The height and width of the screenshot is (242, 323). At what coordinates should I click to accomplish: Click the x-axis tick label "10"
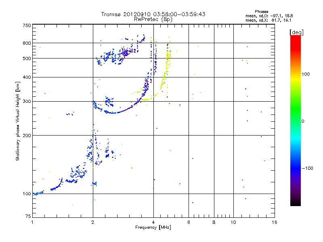click(x=233, y=222)
